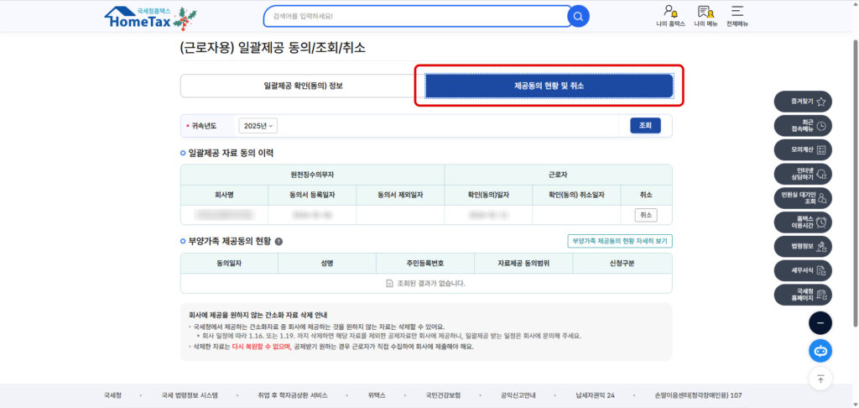Open 세무서식 sidebar shortcut
859x408 pixels.
[802, 270]
